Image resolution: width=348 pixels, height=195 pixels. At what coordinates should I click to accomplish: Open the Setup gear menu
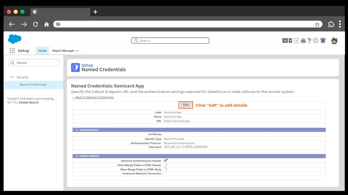tap(315, 41)
